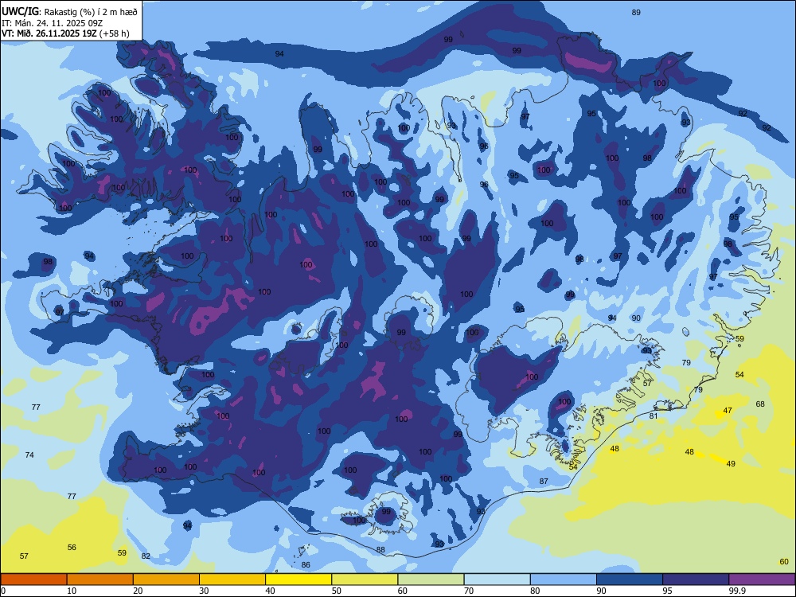Click the humidity value '88' on the map

point(380,550)
